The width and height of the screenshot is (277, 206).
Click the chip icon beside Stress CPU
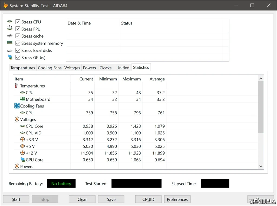point(10,22)
